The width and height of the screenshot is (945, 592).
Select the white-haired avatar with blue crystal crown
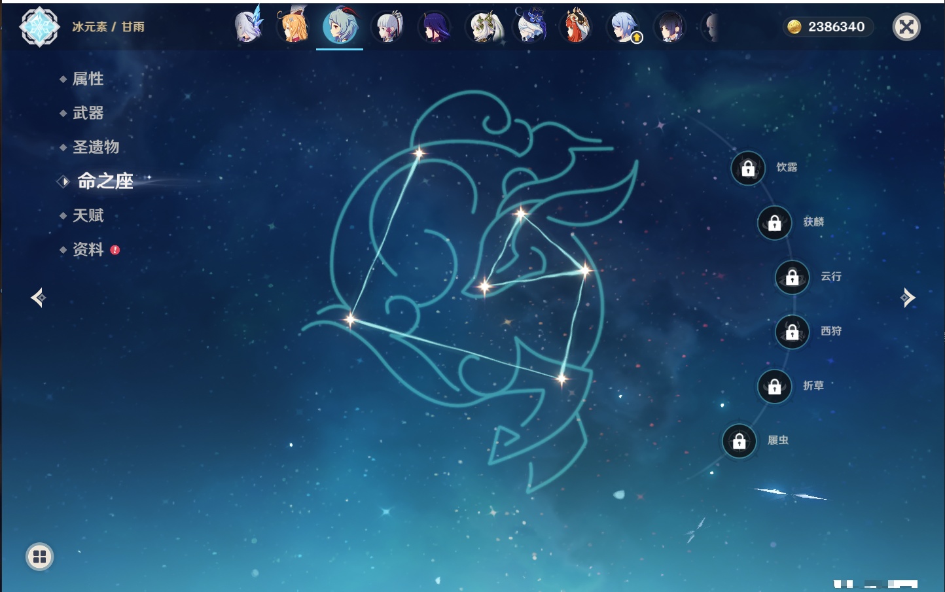pyautogui.click(x=249, y=26)
